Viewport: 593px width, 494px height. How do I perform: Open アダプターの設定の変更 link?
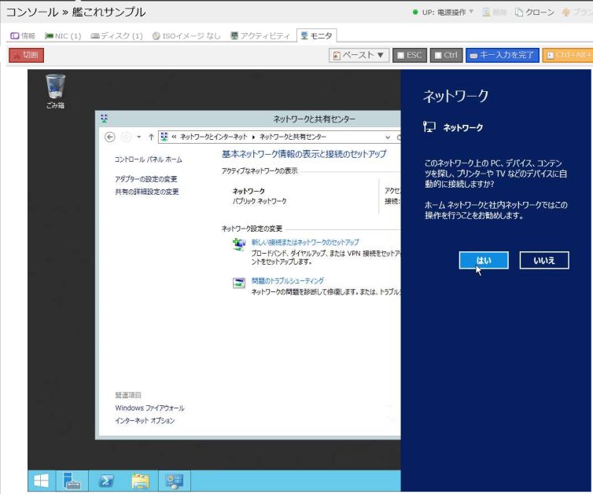[146, 179]
